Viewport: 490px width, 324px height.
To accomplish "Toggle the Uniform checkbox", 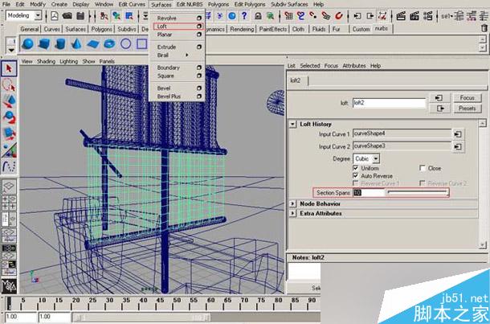I will (x=356, y=168).
